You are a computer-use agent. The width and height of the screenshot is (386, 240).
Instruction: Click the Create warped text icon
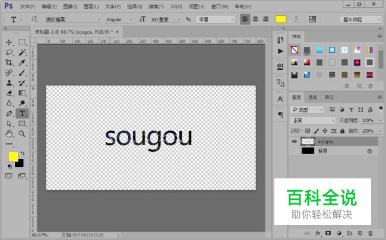[296, 19]
